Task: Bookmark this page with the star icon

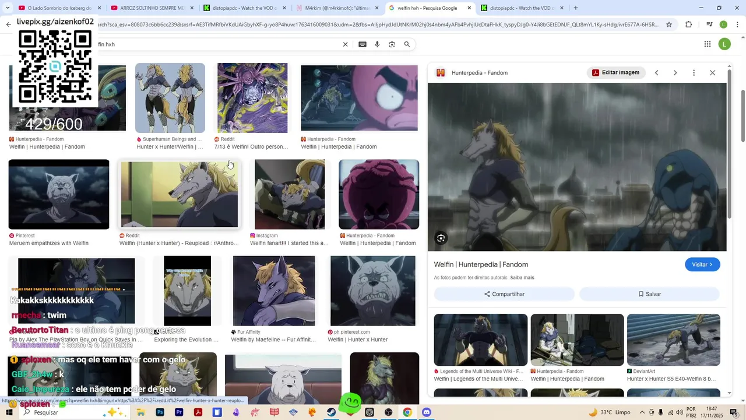Action: tap(669, 24)
